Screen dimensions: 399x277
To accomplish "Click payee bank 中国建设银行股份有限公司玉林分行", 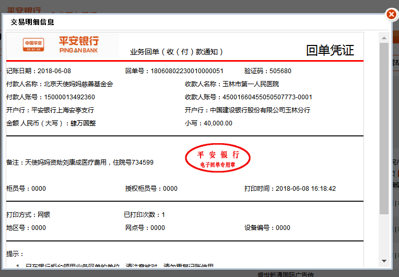I will [x=260, y=110].
